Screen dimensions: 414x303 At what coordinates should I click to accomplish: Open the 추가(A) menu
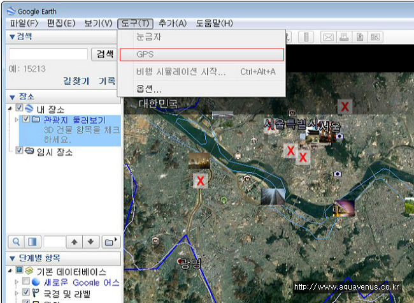pyautogui.click(x=173, y=23)
